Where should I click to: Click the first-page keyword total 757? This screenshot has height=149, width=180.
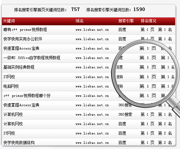(75, 9)
